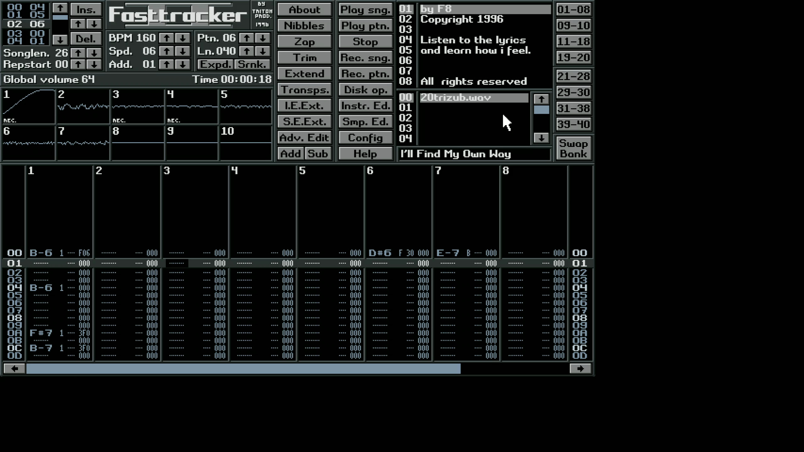
Task: Open the Smp. Ed. sample editor
Action: 364,121
